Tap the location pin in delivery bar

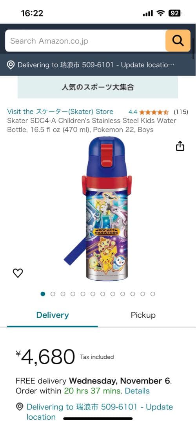click(11, 65)
